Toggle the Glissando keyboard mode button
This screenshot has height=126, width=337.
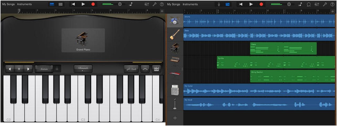tap(83, 69)
